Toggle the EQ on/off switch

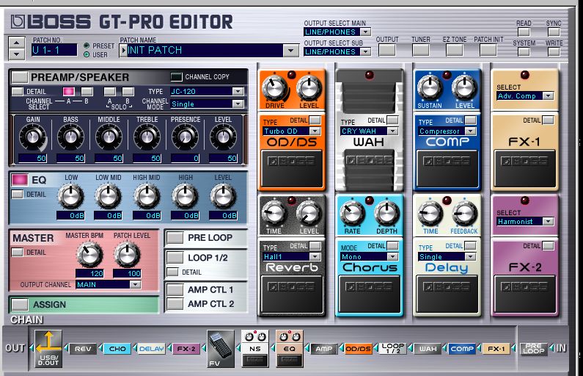pyautogui.click(x=19, y=180)
